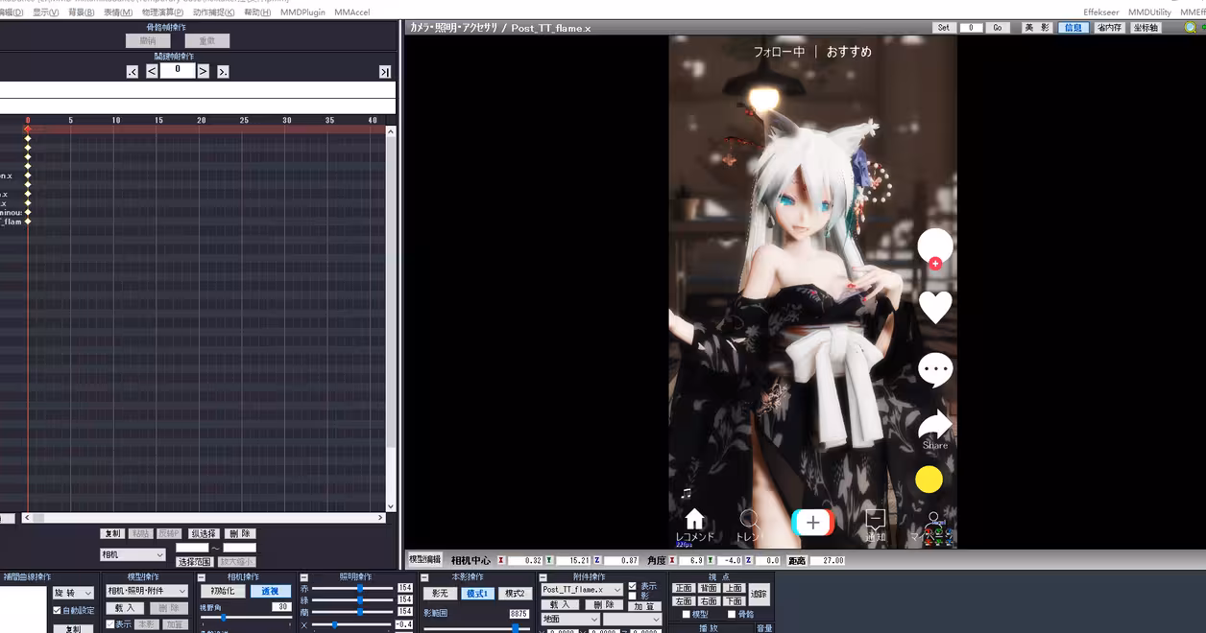
Task: Click the frame number input field
Action: [177, 70]
